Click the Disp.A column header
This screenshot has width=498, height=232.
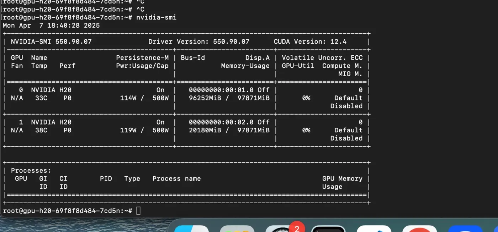click(x=258, y=57)
